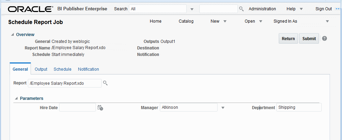Switch to the Output tab
Screen dimensions: 342x140
tap(41, 69)
